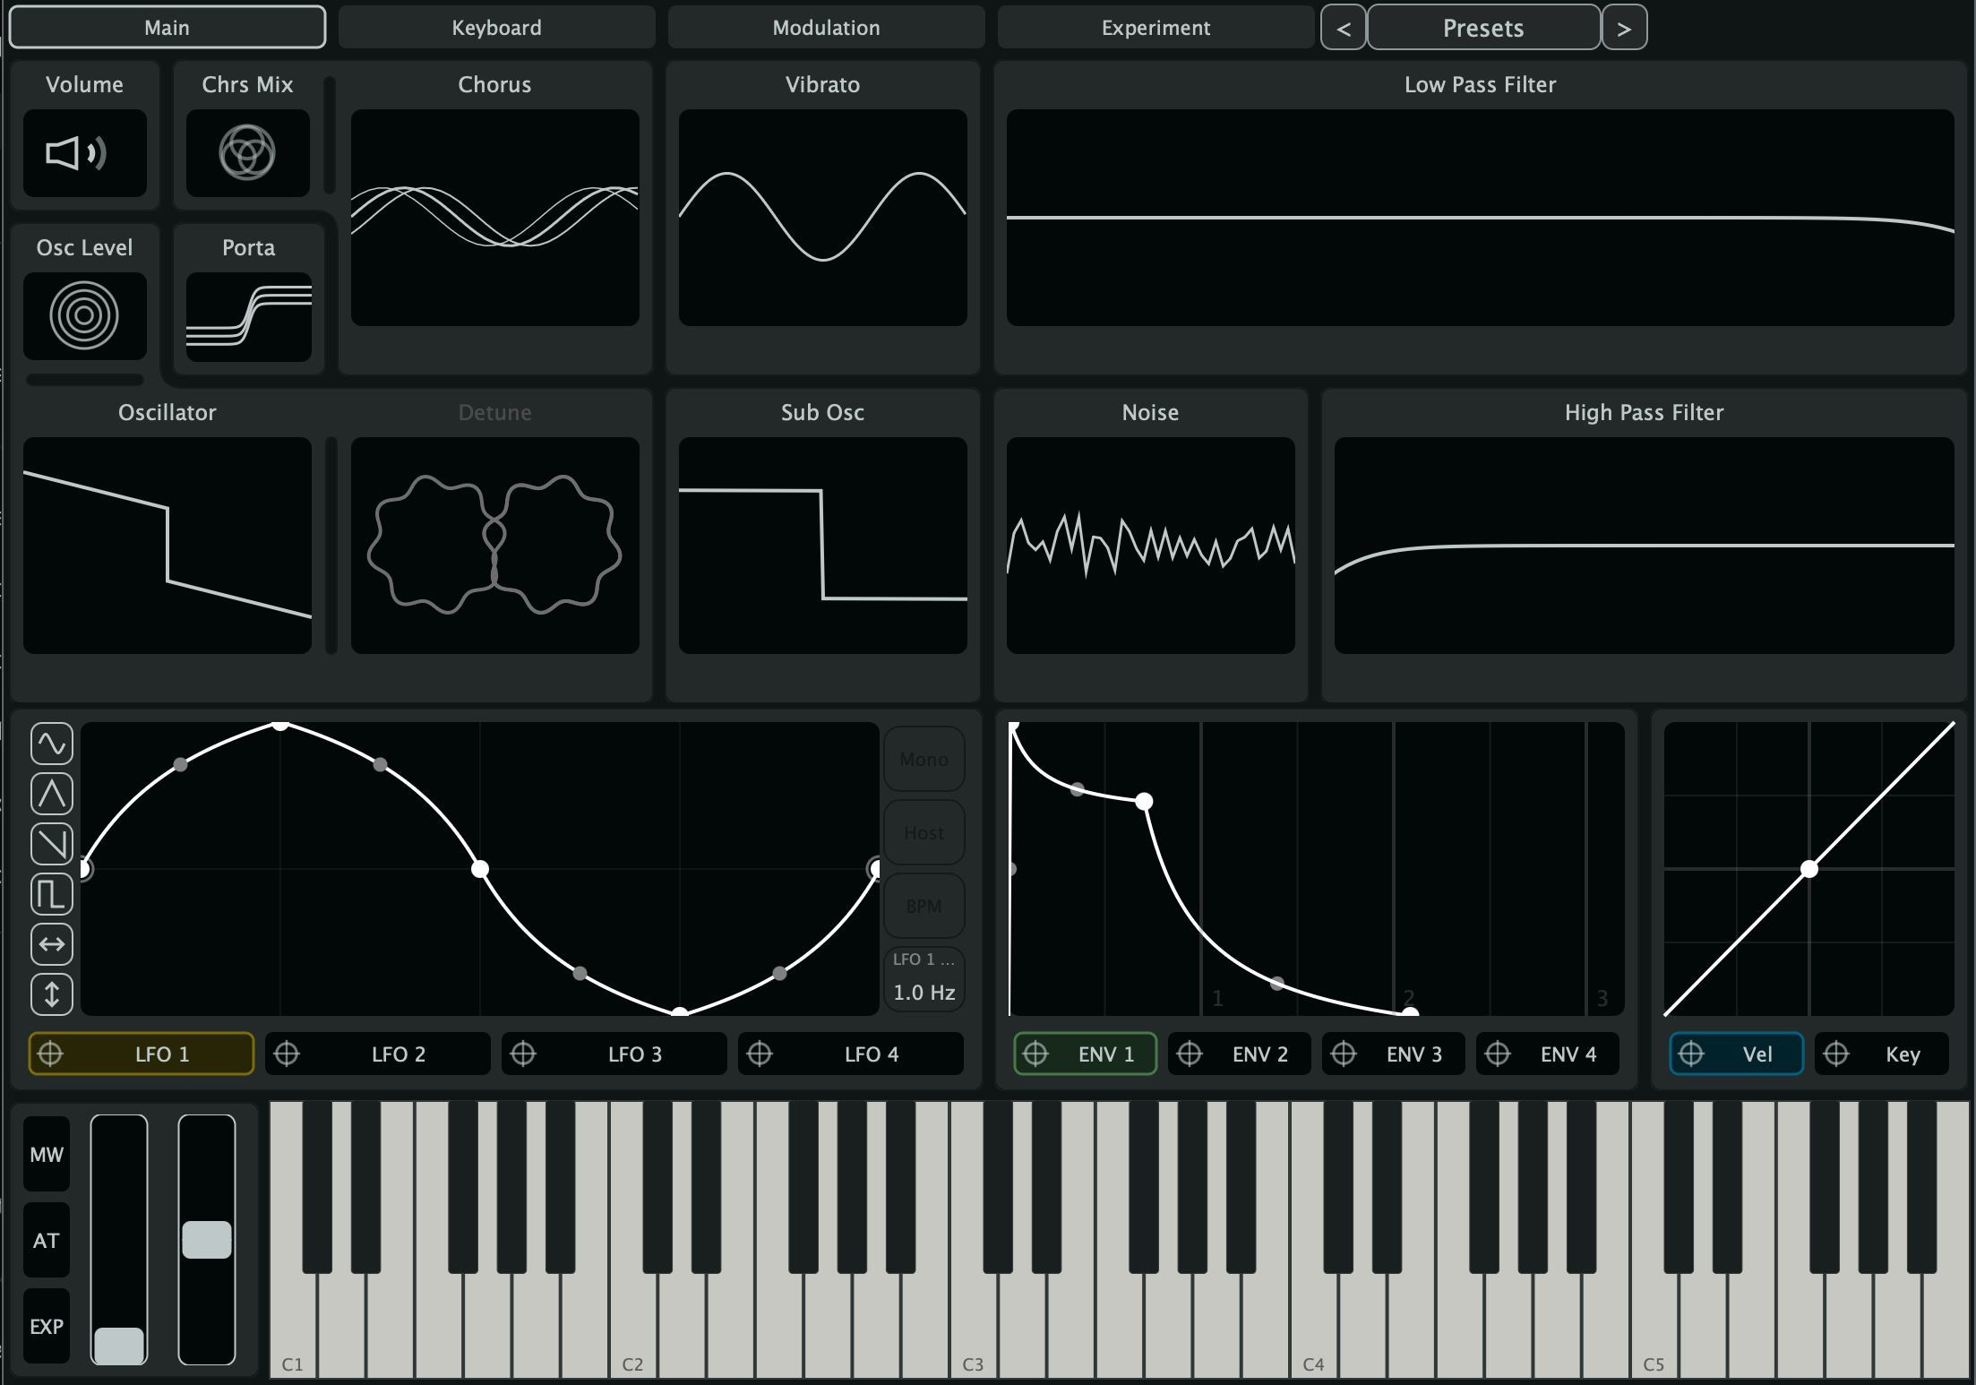The image size is (1976, 1385).
Task: Switch to the Modulation tab
Action: pos(825,27)
